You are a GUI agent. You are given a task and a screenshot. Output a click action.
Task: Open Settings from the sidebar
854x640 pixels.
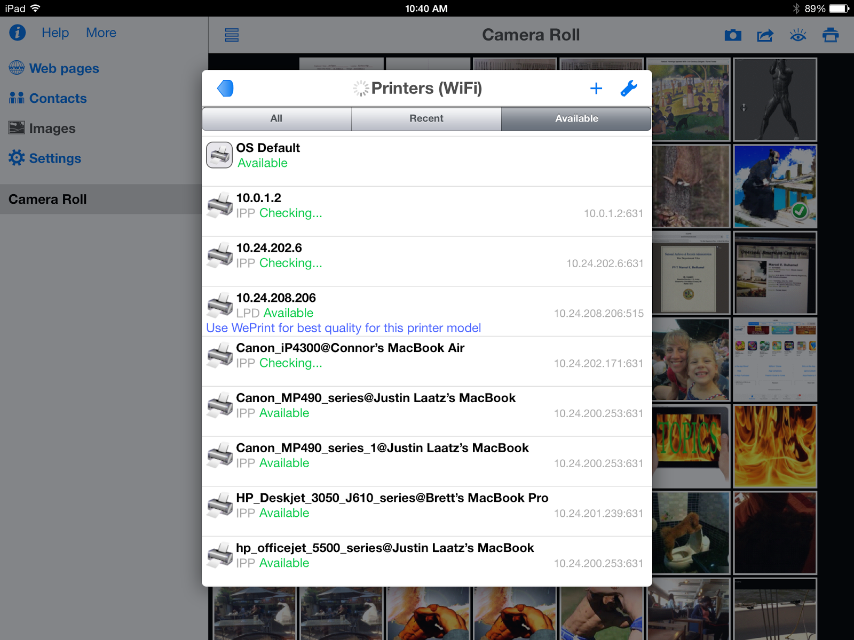pos(53,158)
